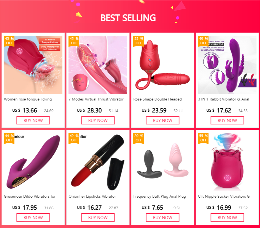This screenshot has height=228, width=260.
Task: Click BUY NOW for the $16.99 item
Action: (227, 217)
